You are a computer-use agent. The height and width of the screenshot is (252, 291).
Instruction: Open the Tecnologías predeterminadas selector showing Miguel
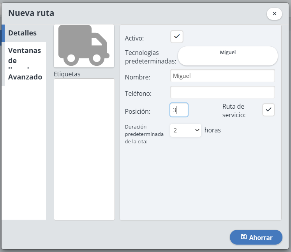[228, 56]
